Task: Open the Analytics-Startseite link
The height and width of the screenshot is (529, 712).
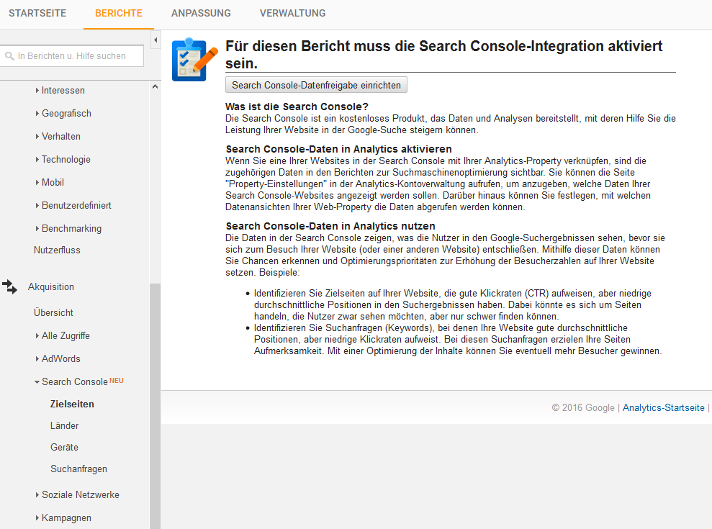Action: coord(664,408)
